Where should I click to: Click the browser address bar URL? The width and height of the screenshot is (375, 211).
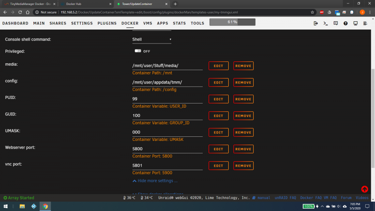pyautogui.click(x=149, y=12)
